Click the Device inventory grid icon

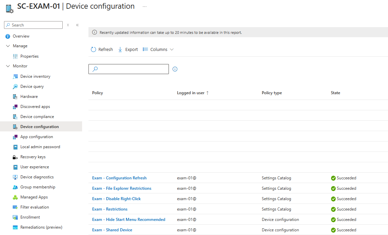15,76
